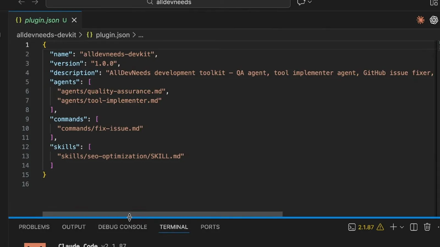
Task: Click the horizontal editor scrollbar
Action: click(x=163, y=214)
